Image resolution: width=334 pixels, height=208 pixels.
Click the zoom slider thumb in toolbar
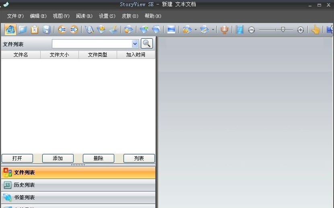(x=283, y=29)
